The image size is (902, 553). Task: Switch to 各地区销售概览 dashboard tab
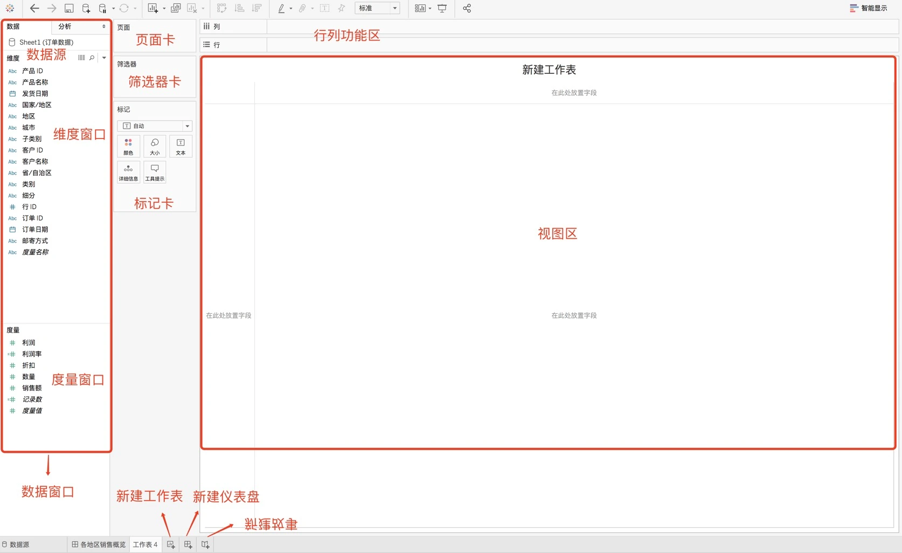coord(99,544)
